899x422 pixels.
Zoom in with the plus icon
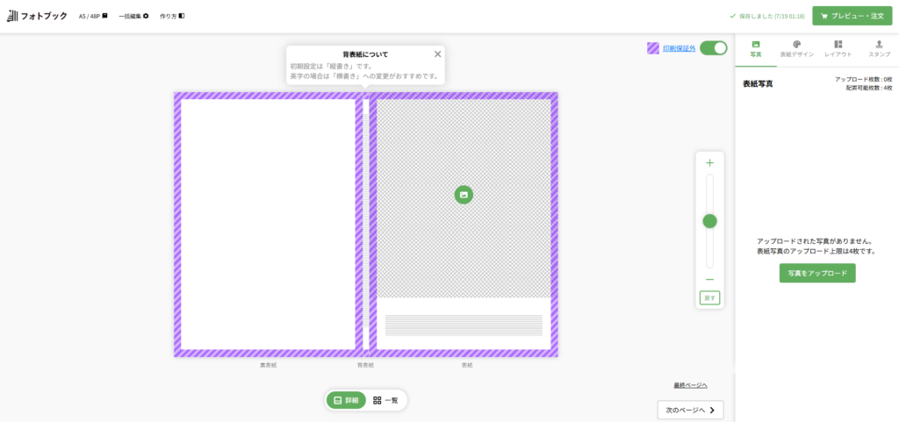[709, 162]
